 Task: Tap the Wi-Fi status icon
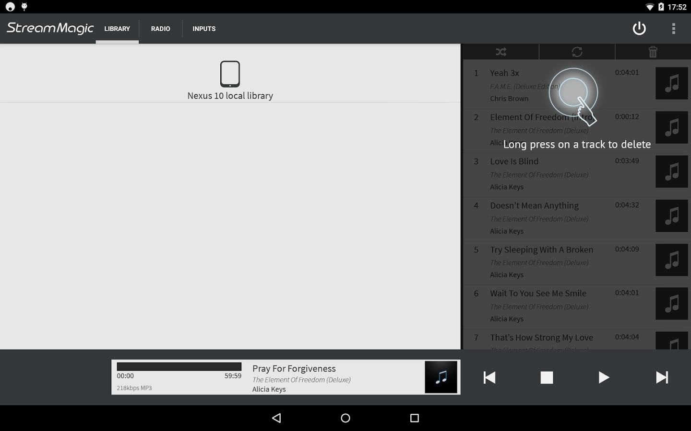point(650,7)
